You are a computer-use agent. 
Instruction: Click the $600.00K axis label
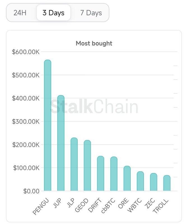point(26,52)
